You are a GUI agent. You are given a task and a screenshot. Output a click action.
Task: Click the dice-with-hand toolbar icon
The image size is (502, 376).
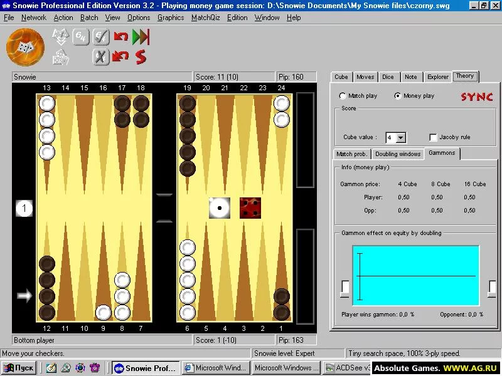(x=60, y=57)
